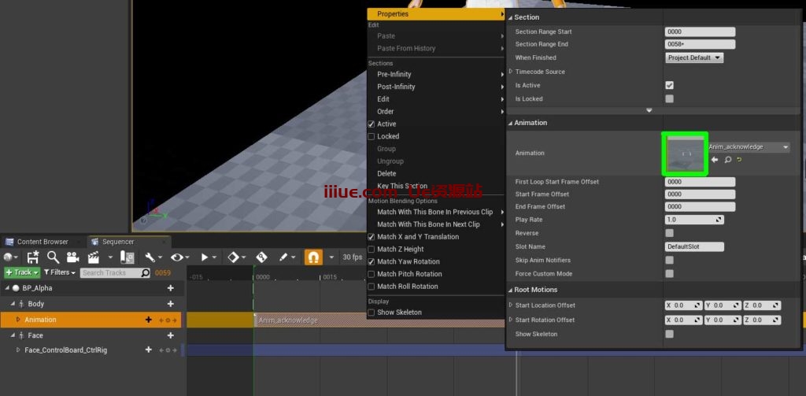Click the eye view options icon

(176, 257)
